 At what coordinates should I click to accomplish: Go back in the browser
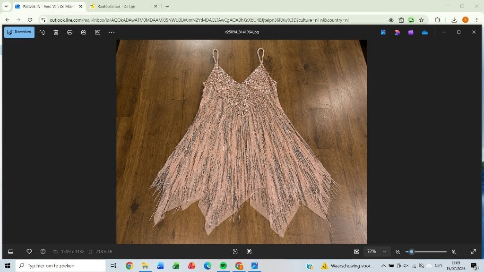[8, 20]
